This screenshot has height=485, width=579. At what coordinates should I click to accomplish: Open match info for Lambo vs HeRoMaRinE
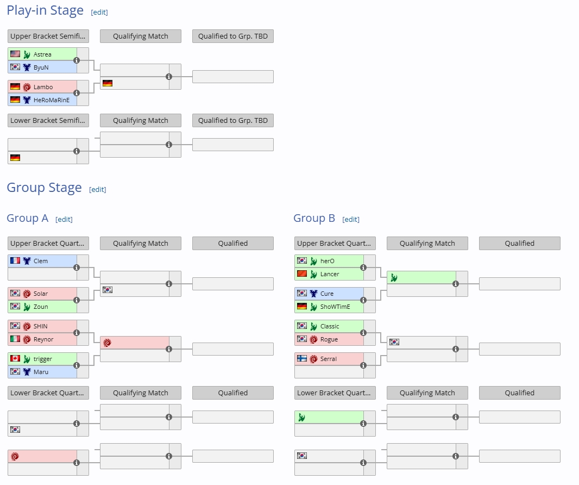click(x=77, y=93)
